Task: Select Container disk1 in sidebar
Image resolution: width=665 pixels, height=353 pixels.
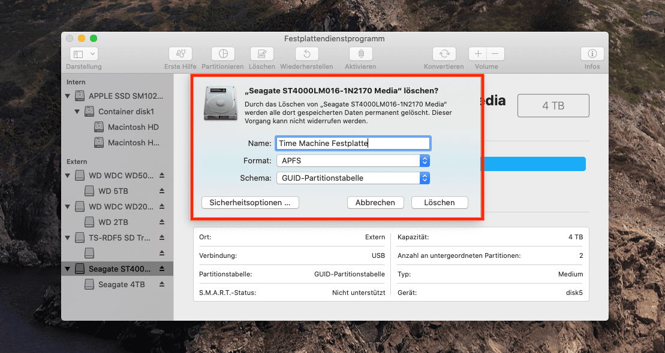Action: click(118, 112)
